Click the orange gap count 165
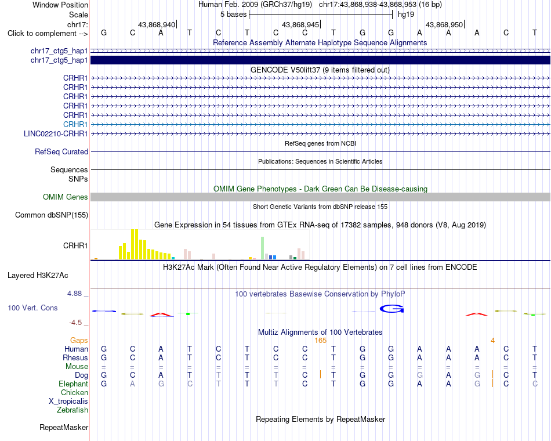551x441 pixels. pyautogui.click(x=321, y=341)
